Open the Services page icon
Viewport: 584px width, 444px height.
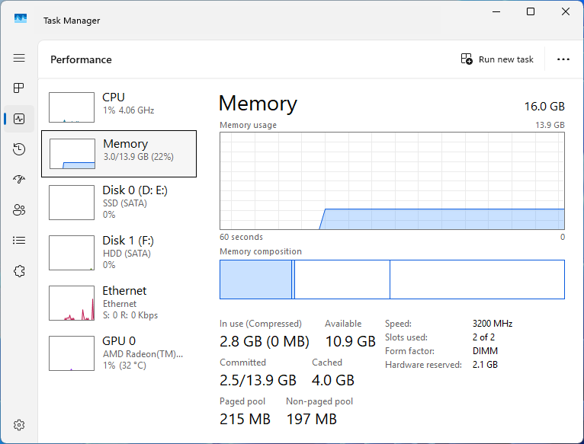[x=19, y=271]
